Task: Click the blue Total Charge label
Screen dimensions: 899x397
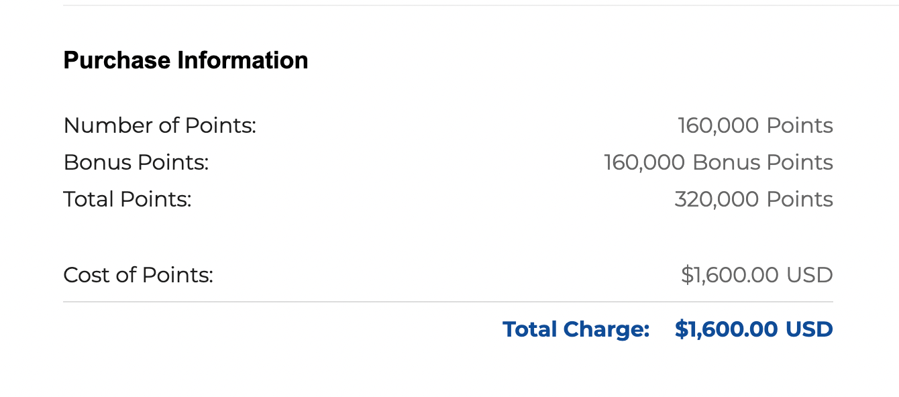Action: point(576,329)
